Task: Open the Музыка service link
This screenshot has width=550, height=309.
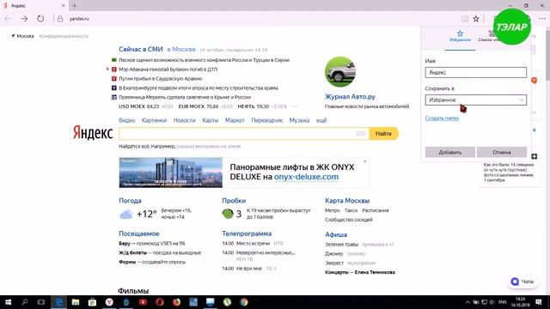Action: 299,120
